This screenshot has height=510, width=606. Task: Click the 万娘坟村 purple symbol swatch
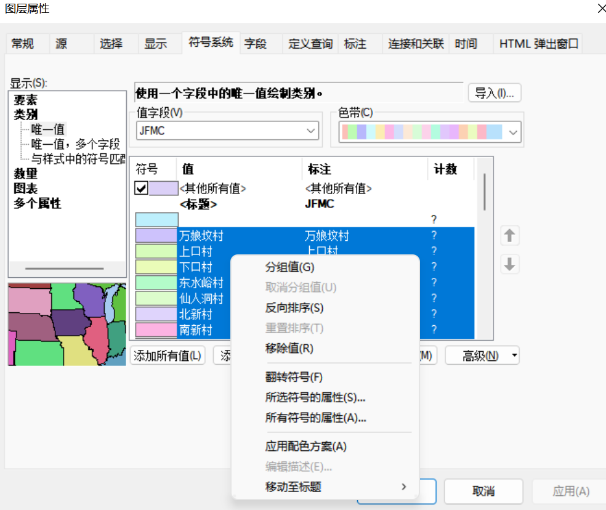pos(156,235)
